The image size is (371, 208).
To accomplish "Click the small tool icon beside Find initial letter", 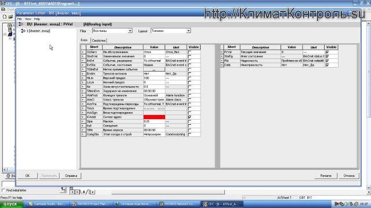I will tap(63, 190).
